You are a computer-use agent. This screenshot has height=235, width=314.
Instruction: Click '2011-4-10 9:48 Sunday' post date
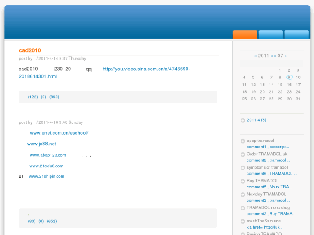60,122
